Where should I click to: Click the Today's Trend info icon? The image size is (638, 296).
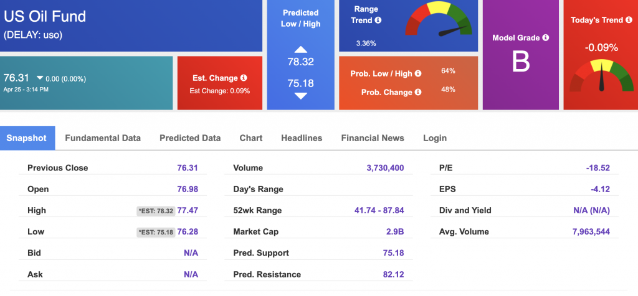(629, 19)
